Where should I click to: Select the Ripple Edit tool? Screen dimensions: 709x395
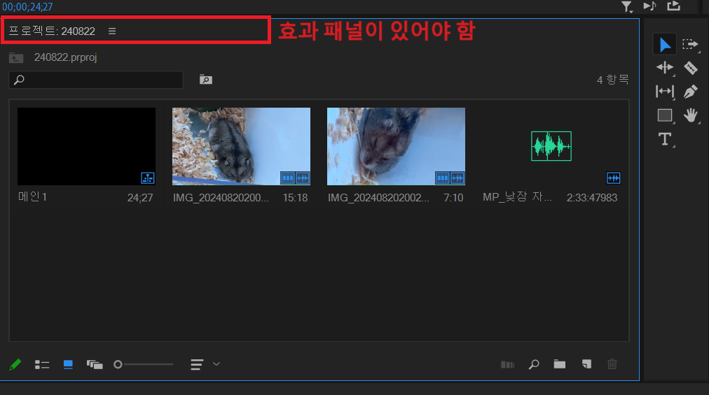pos(665,68)
